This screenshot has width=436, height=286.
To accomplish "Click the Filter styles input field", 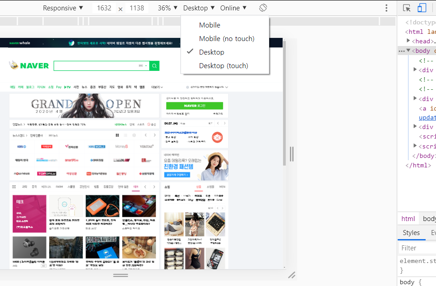I will pos(417,248).
